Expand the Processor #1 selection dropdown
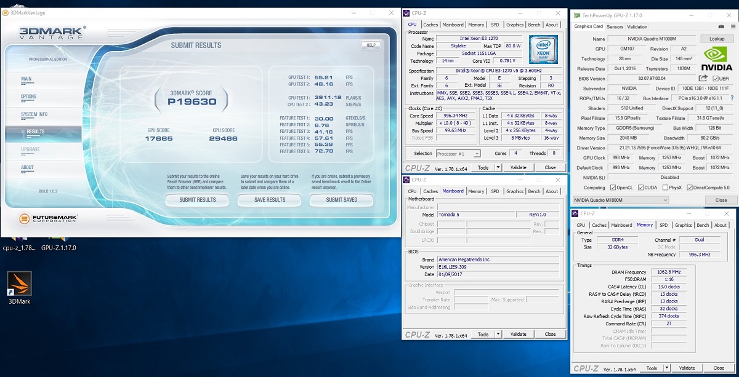Image resolution: width=739 pixels, height=377 pixels. tap(459, 154)
